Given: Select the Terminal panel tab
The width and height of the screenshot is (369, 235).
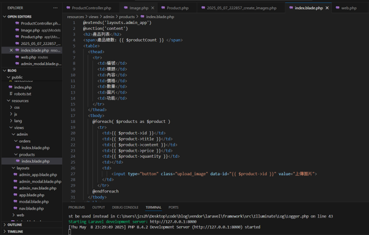Looking at the screenshot, I should coord(153,207).
